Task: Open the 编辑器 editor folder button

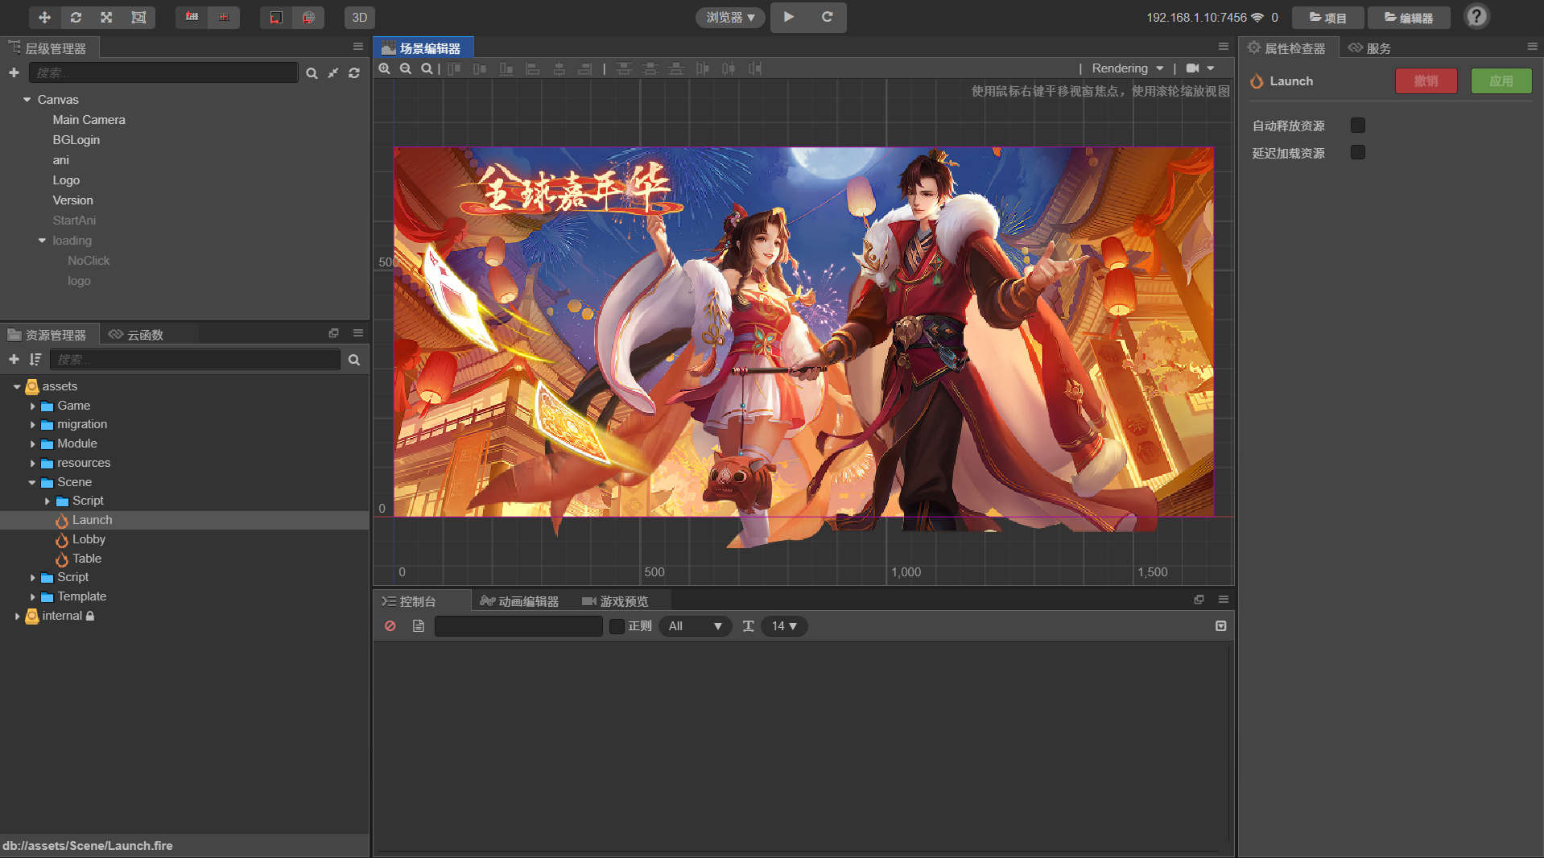Action: 1409,17
